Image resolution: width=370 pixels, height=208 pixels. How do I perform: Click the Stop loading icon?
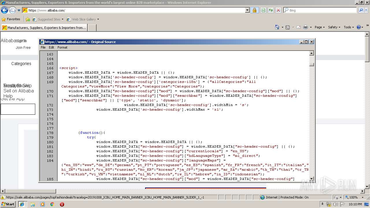click(x=278, y=10)
